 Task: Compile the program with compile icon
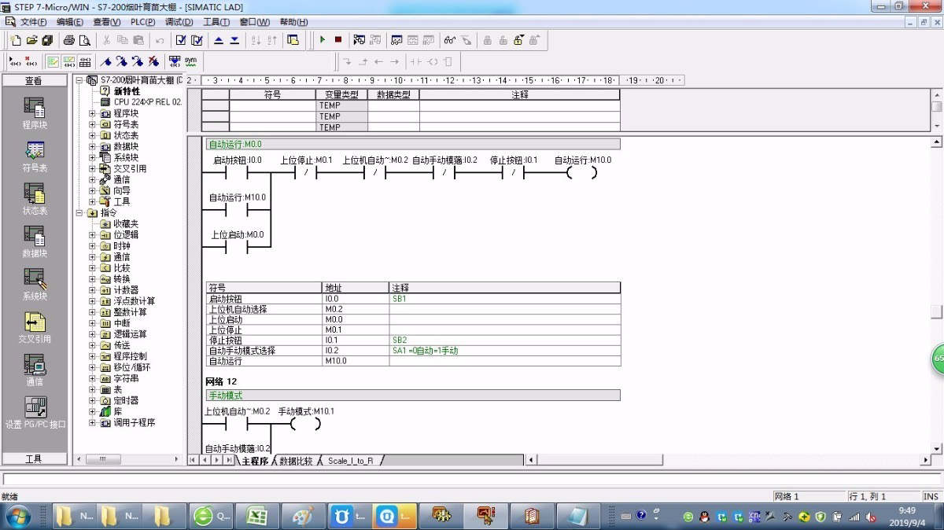click(x=182, y=40)
